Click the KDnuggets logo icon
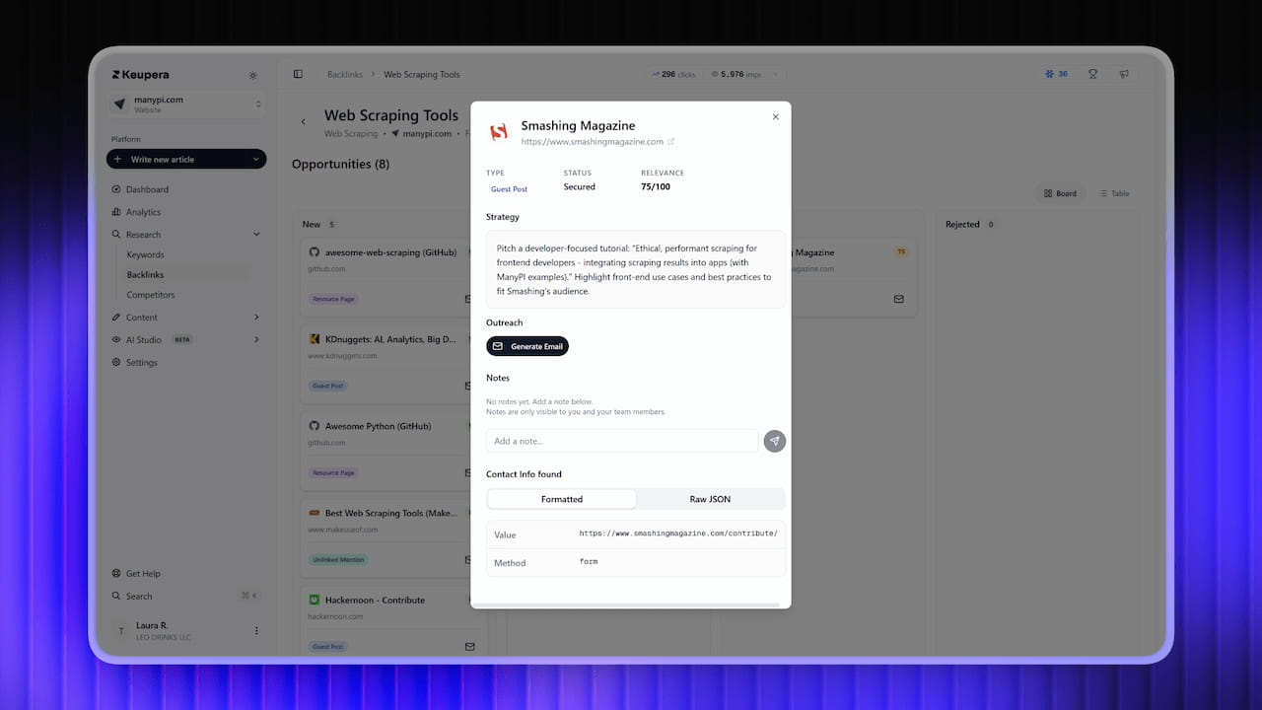 coord(315,339)
